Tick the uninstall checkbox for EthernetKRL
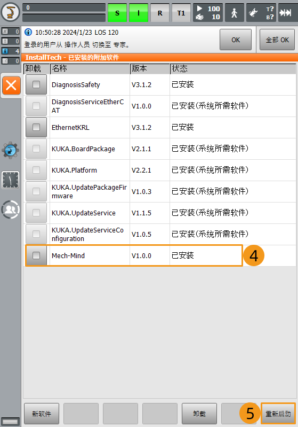This screenshot has width=298, height=427. click(x=36, y=127)
